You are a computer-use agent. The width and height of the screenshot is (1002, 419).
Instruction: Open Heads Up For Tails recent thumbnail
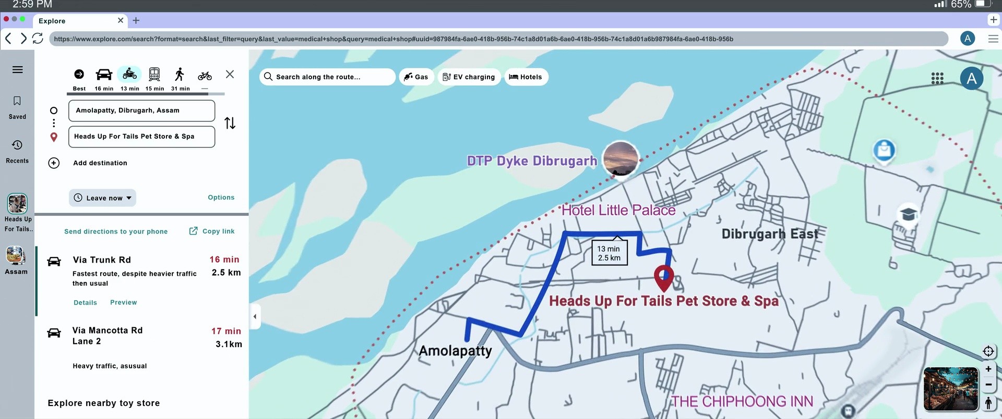[x=17, y=204]
